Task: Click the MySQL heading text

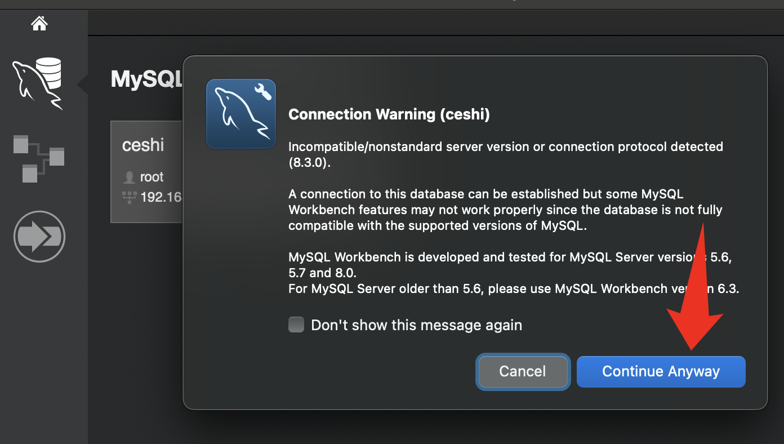Action: tap(146, 79)
